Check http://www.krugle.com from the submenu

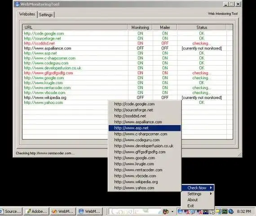pyautogui.click(x=145, y=164)
